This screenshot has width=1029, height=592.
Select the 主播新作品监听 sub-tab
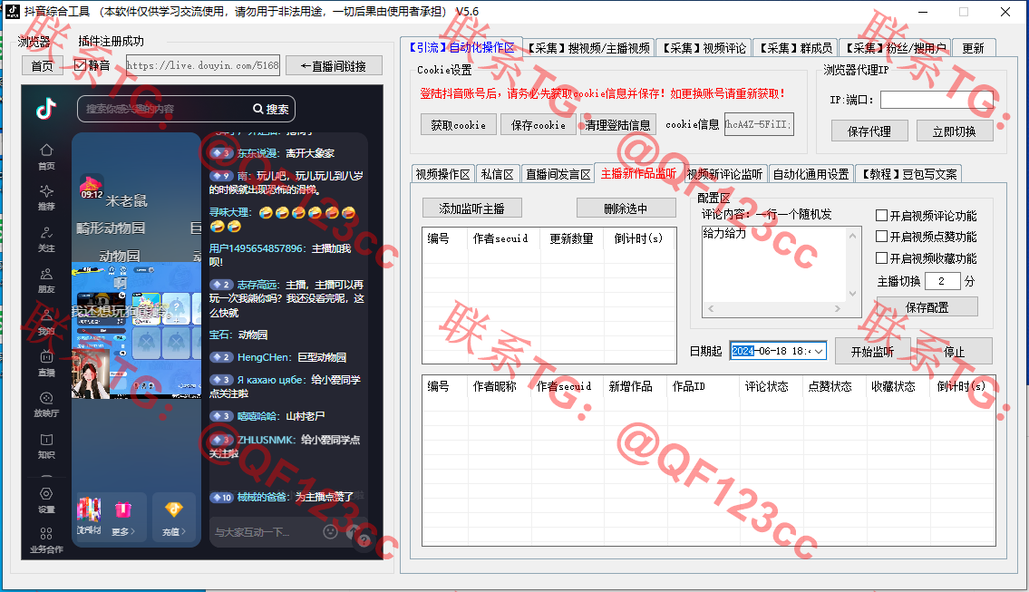pos(638,173)
